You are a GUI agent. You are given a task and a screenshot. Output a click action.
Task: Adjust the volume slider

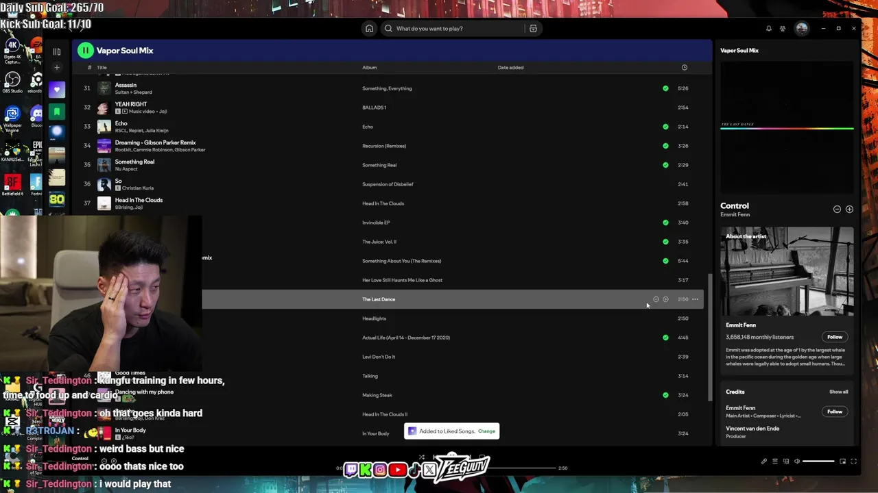pyautogui.click(x=819, y=462)
